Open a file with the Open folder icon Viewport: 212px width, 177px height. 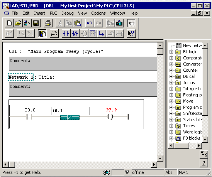pos(18,23)
